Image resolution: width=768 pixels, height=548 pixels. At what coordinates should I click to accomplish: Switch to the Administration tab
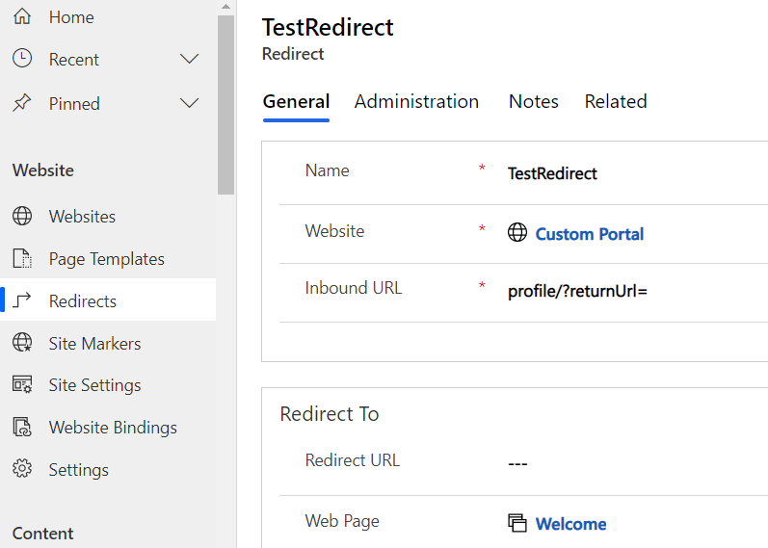(x=416, y=101)
